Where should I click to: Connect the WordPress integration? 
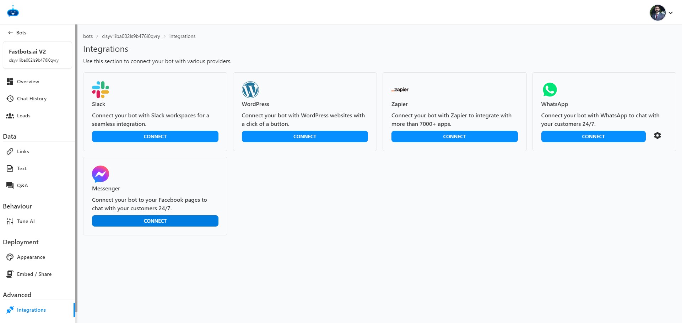pos(305,137)
